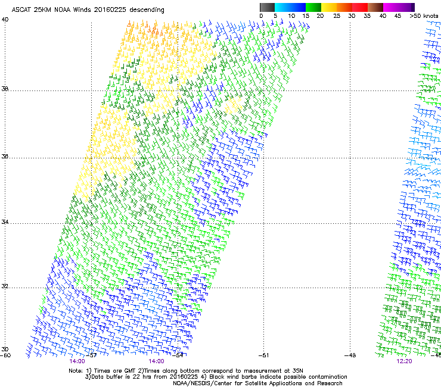Click legend label '15'
Image resolution: width=441 pixels, height=387 pixels.
click(306, 16)
